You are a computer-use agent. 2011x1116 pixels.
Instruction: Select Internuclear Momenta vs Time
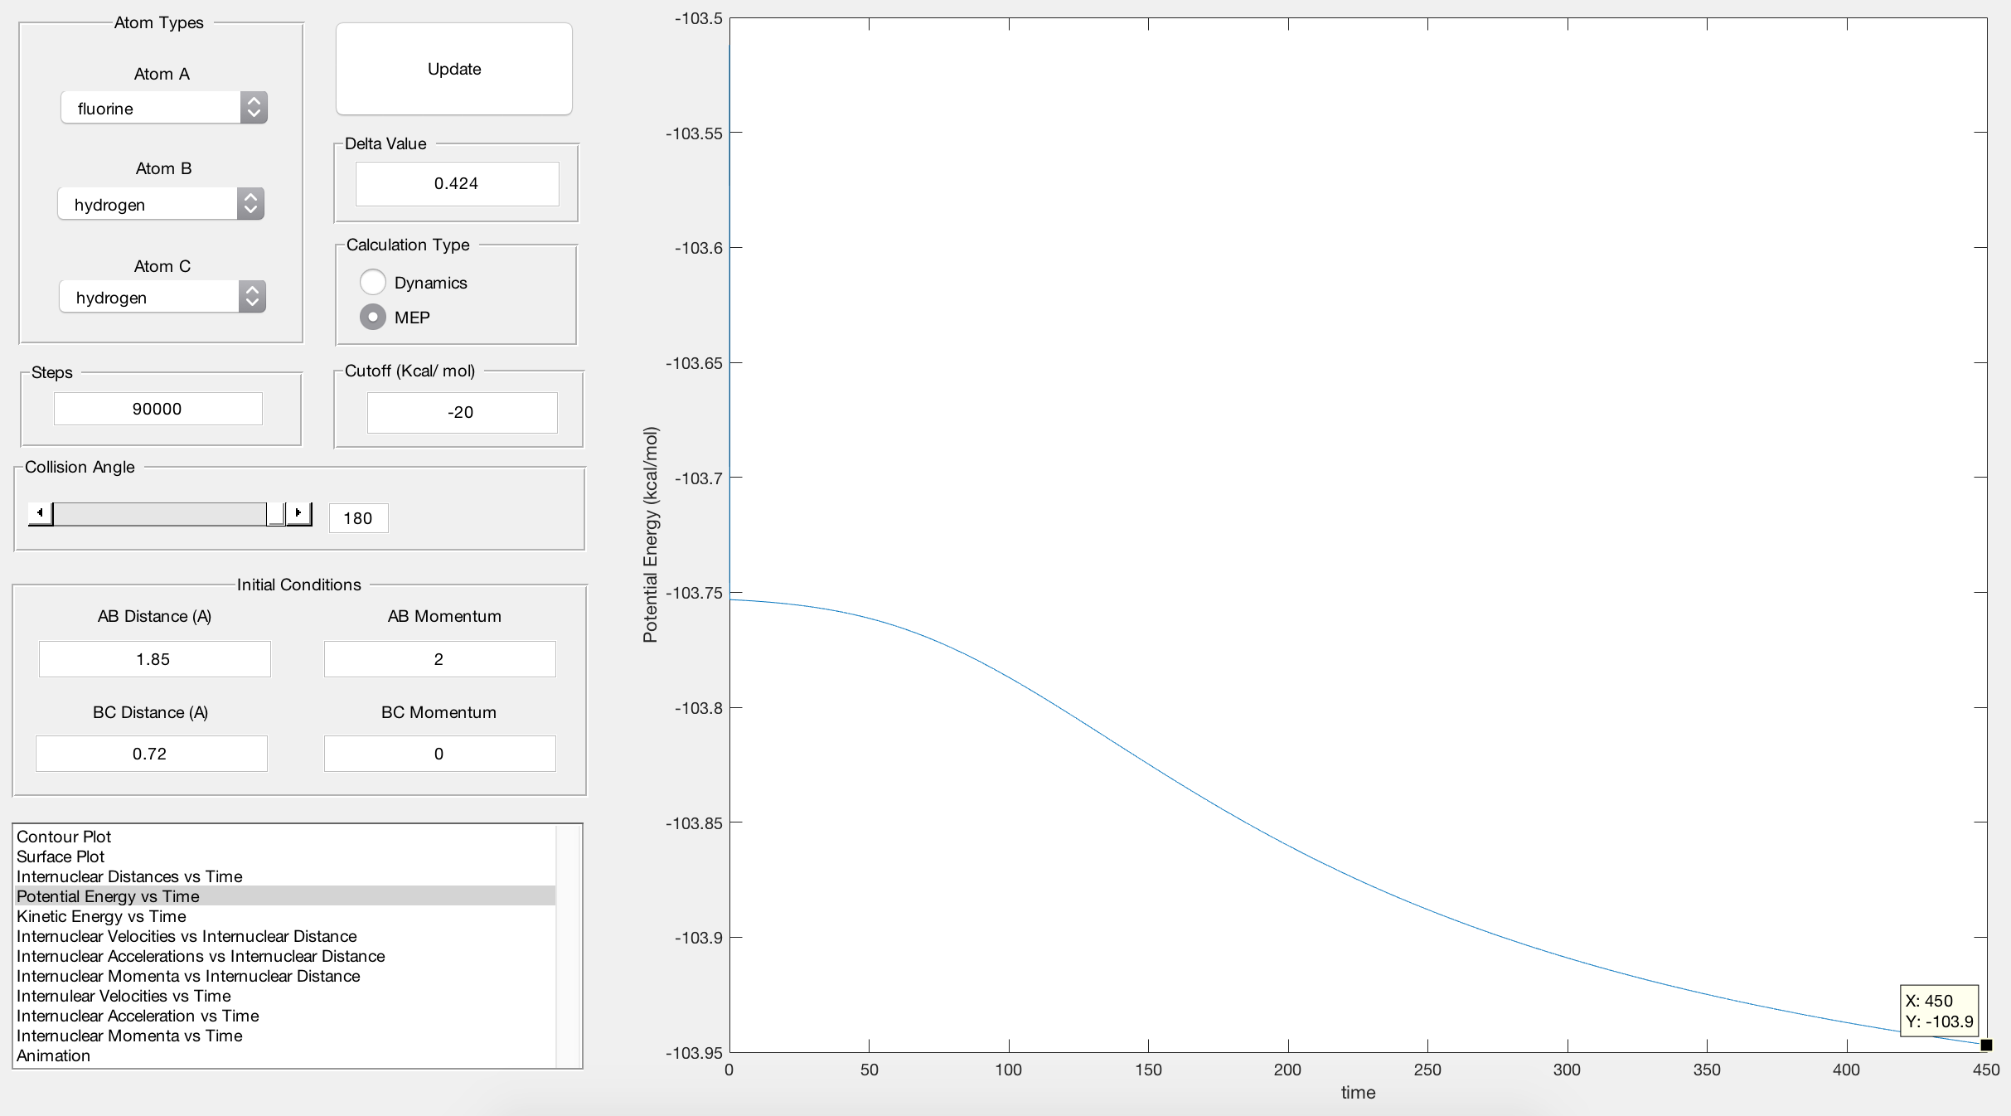(x=129, y=1036)
